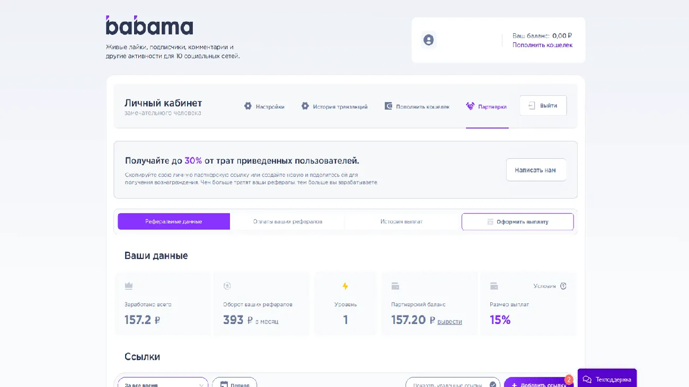The height and width of the screenshot is (387, 689).
Task: Open the История выплат tab
Action: tap(401, 221)
